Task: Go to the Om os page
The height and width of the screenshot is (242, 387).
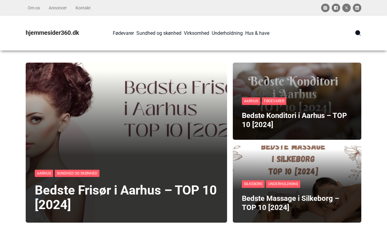Action: 34,8
